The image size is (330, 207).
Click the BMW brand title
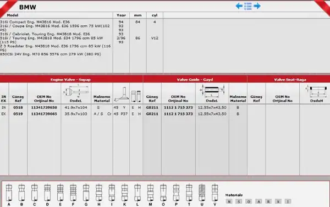28,7
